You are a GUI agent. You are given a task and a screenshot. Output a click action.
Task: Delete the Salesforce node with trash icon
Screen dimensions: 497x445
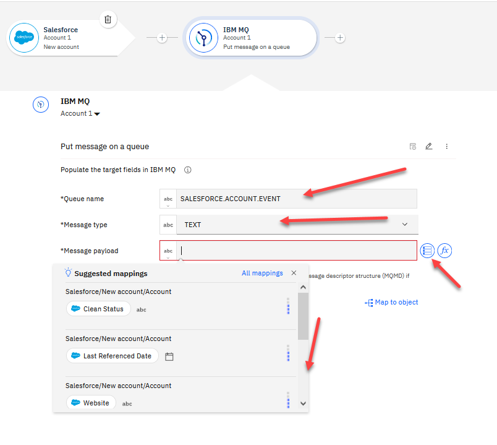pyautogui.click(x=108, y=19)
